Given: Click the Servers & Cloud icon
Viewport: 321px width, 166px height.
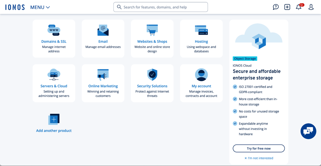Looking at the screenshot, I should tap(54, 75).
